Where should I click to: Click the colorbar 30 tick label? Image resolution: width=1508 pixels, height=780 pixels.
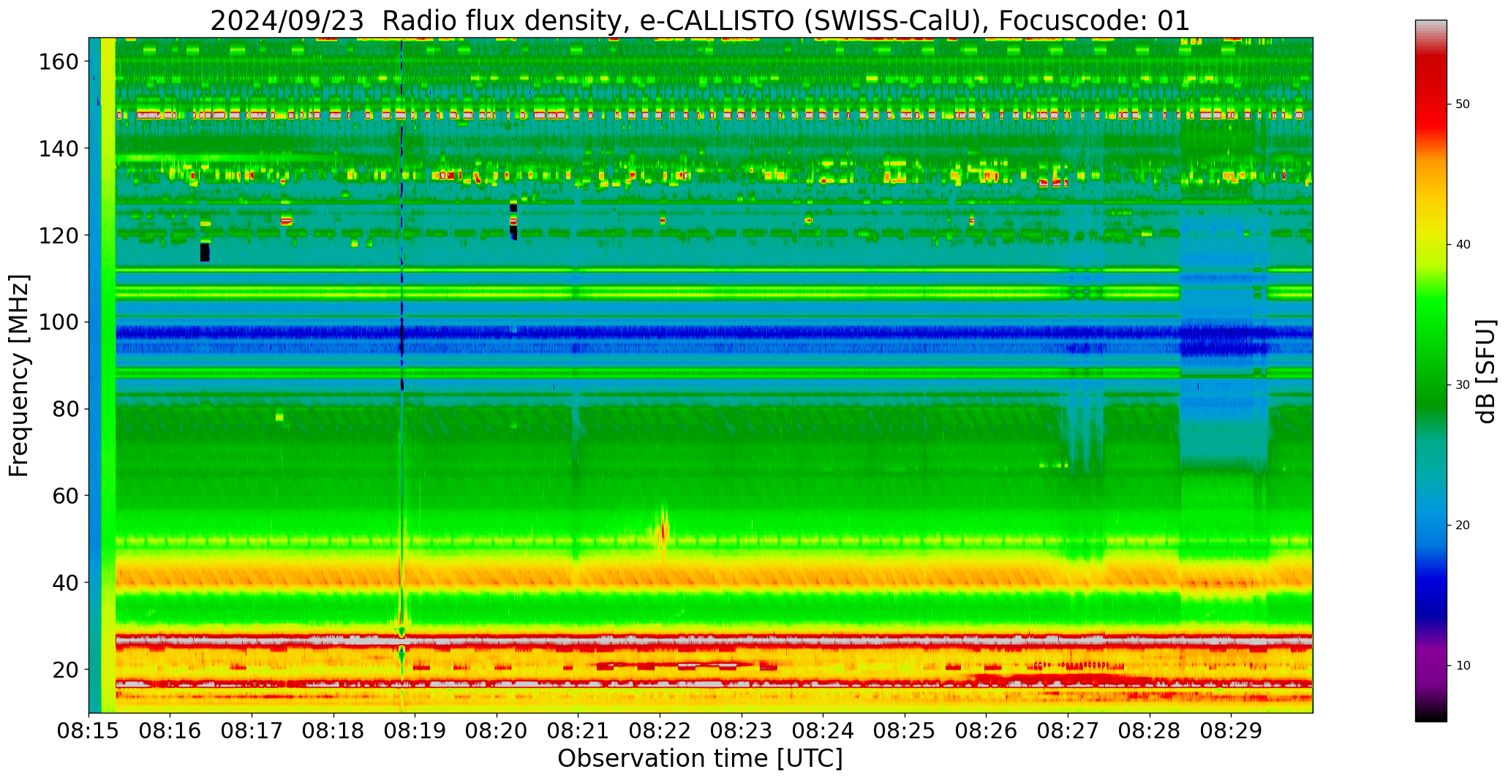[1463, 385]
